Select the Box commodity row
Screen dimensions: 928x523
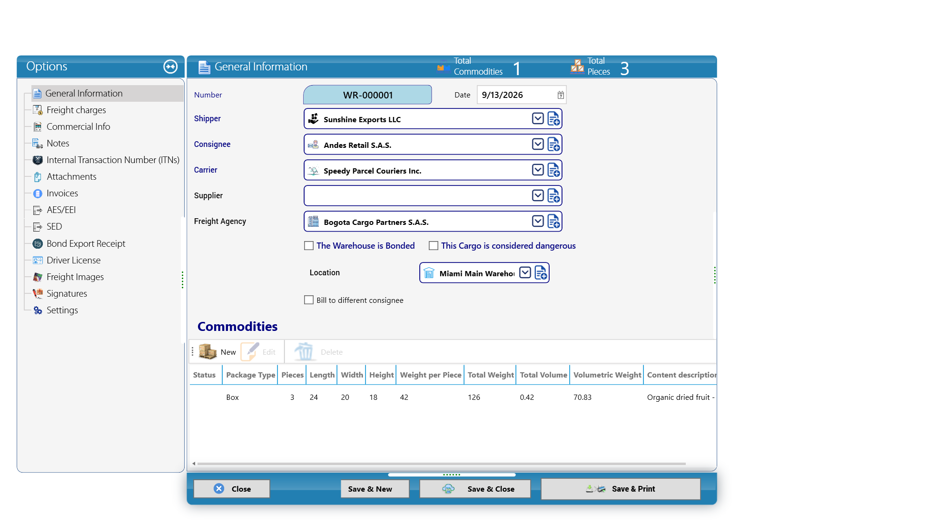tap(453, 397)
